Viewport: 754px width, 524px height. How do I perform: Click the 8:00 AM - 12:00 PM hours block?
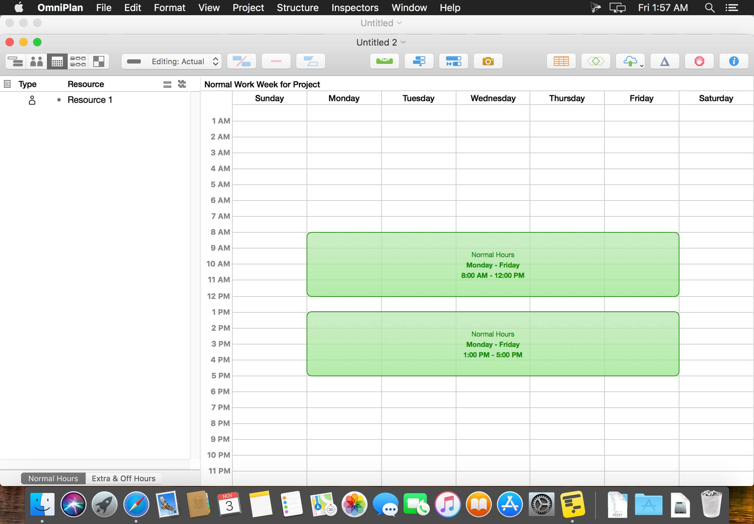492,264
